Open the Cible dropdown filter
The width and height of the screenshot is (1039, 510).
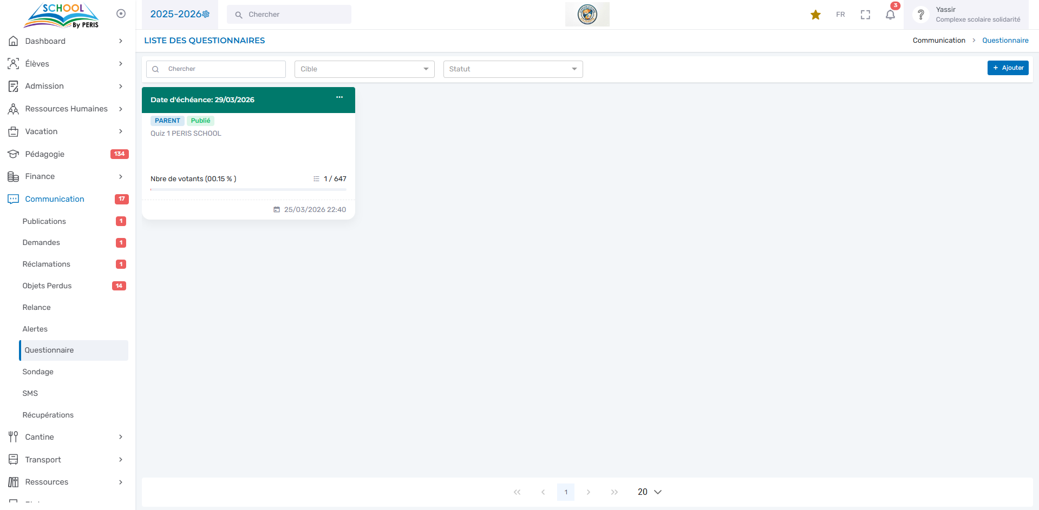[364, 69]
